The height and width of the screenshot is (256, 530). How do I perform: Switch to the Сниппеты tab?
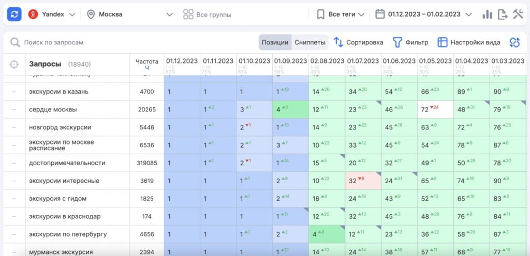pyautogui.click(x=310, y=42)
